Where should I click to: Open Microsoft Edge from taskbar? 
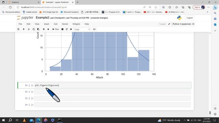[38, 120]
